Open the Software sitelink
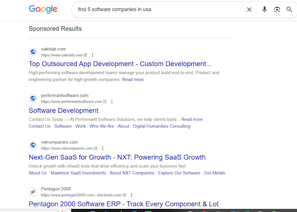This screenshot has height=212, width=297. 63,126
